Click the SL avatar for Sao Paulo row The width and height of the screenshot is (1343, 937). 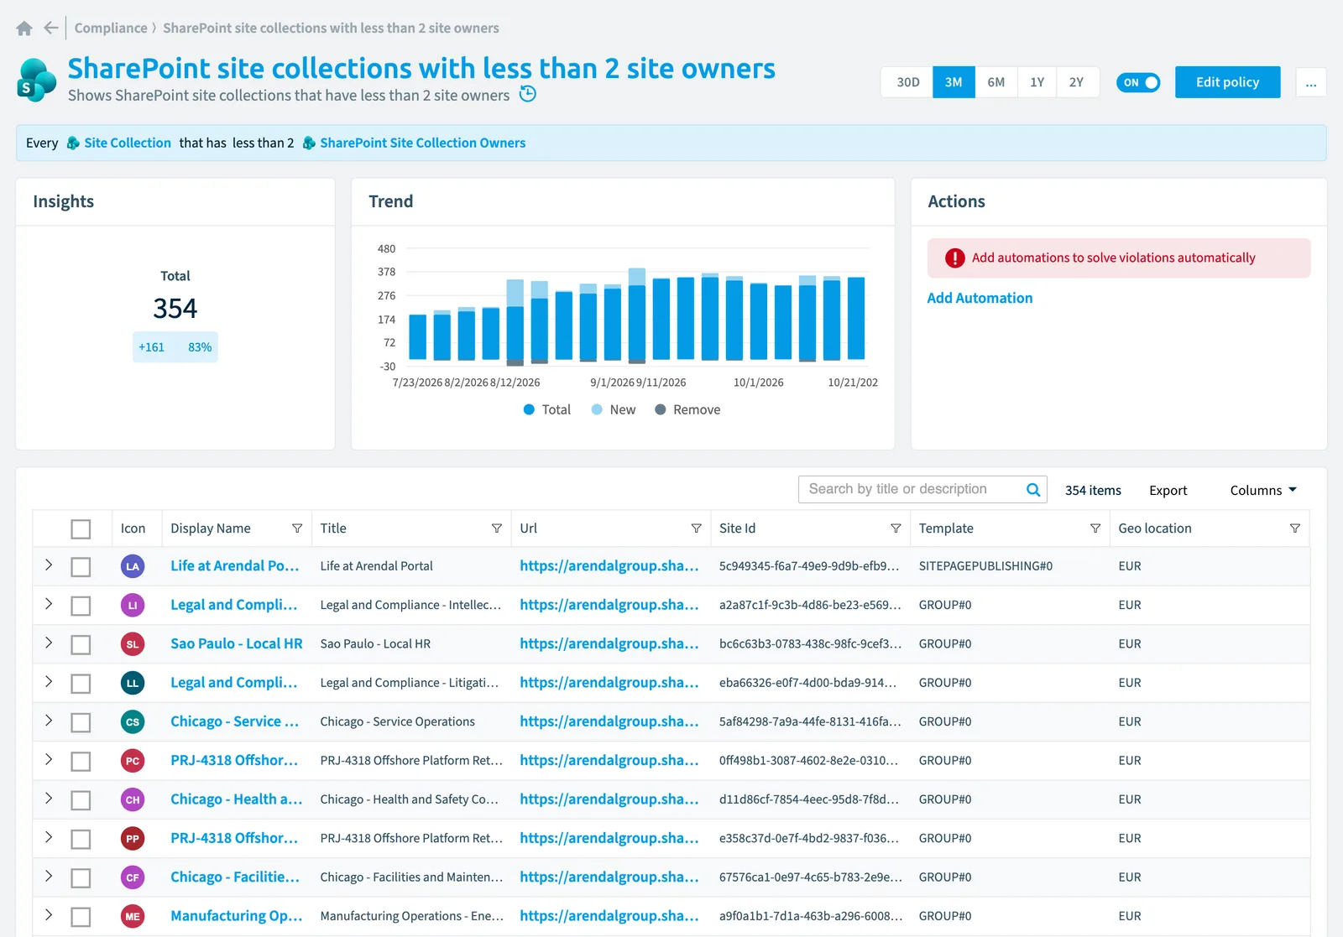(133, 644)
